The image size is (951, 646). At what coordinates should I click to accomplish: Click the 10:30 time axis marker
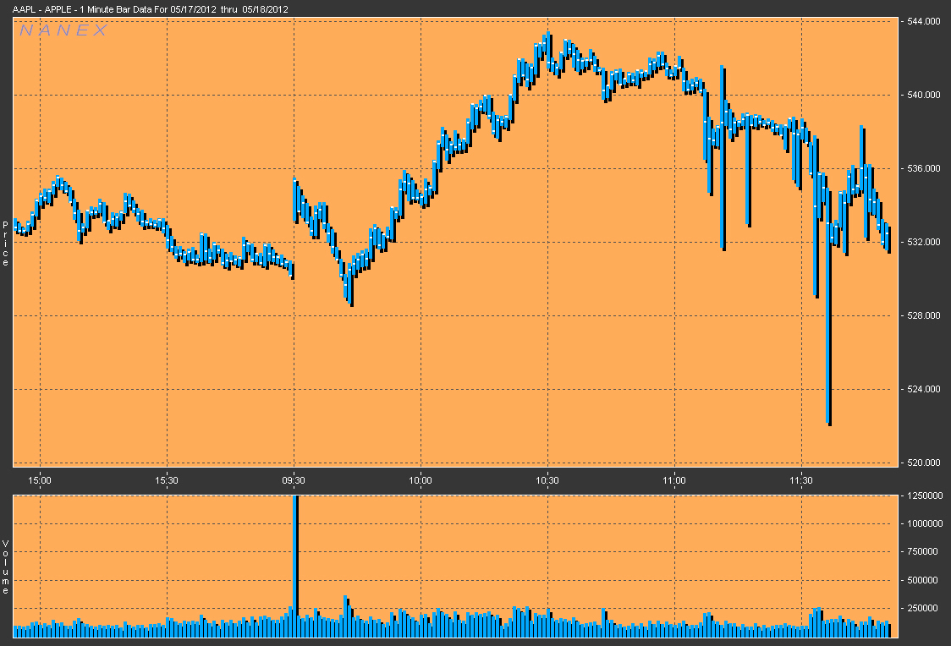[547, 479]
